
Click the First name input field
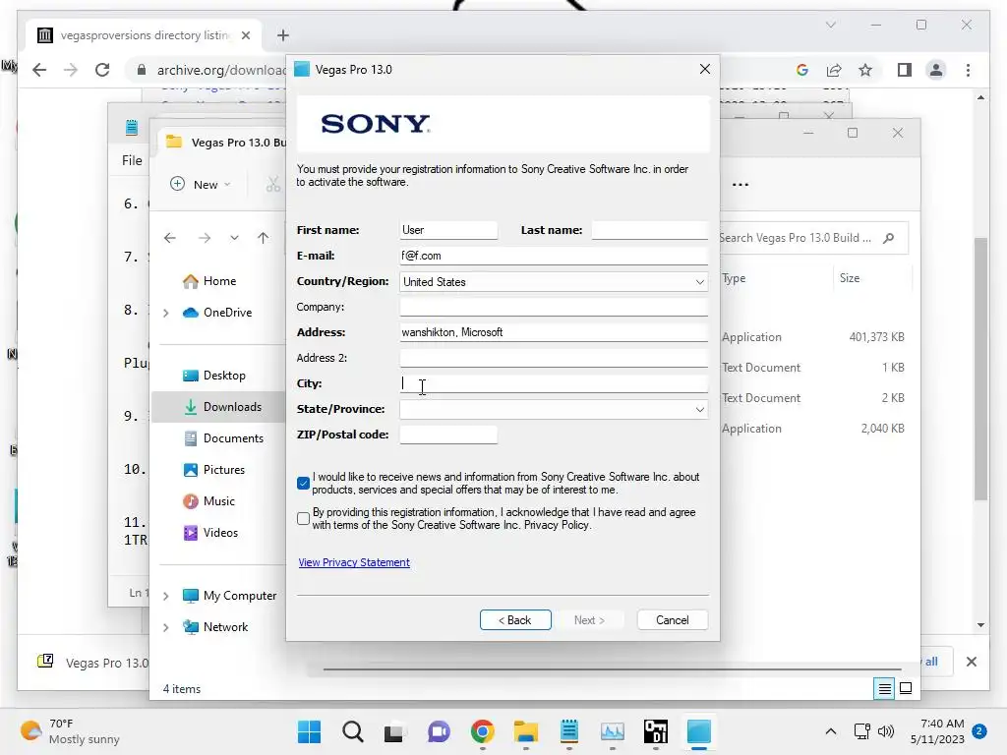[448, 230]
